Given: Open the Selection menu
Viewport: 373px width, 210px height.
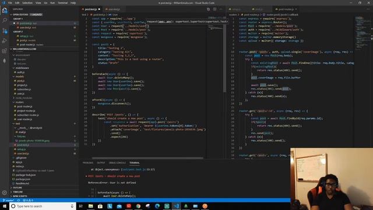Looking at the screenshot, I should (x=27, y=3).
